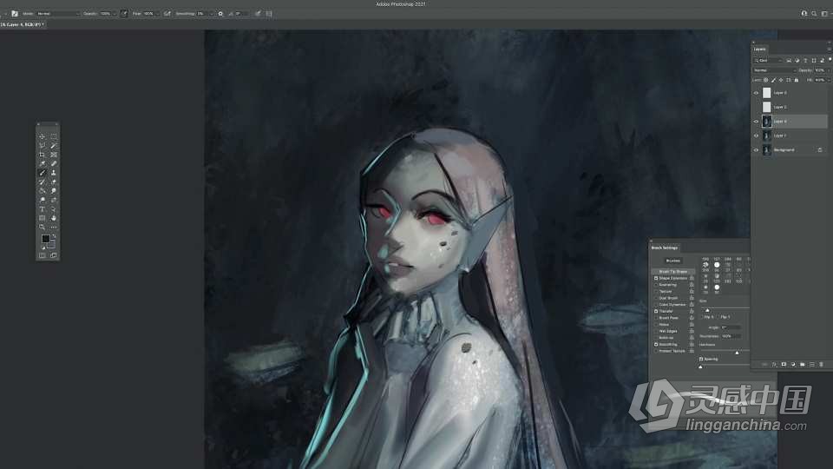The image size is (833, 469).
Task: Toggle Shape Dynamics checkbox
Action: click(656, 278)
